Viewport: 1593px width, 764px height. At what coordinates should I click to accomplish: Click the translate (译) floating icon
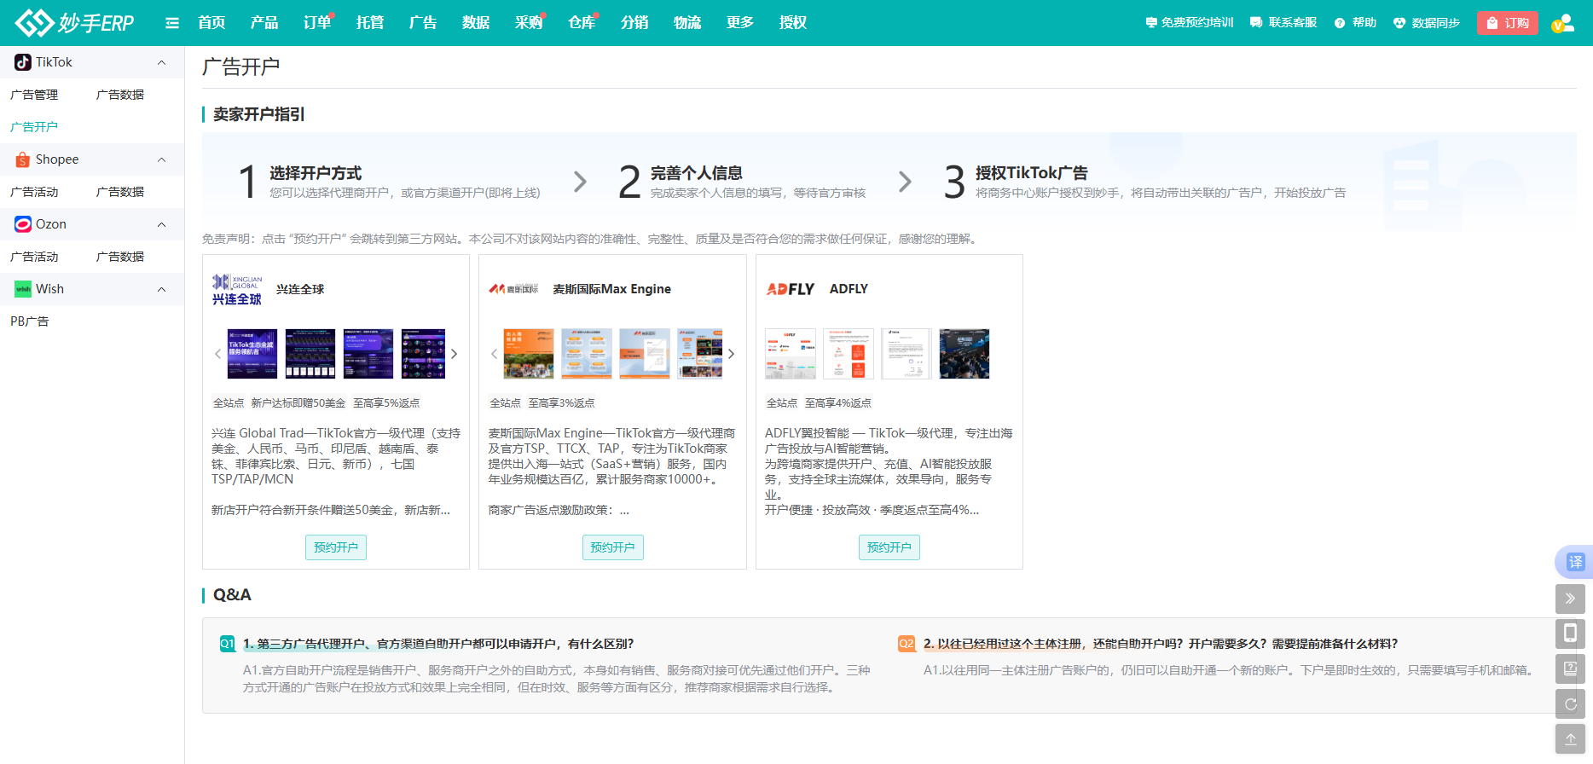click(x=1574, y=562)
